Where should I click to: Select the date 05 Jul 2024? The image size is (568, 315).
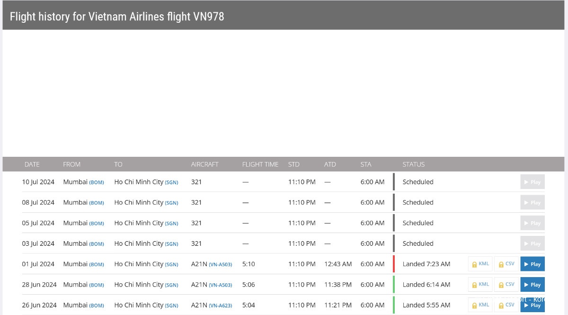(38, 223)
